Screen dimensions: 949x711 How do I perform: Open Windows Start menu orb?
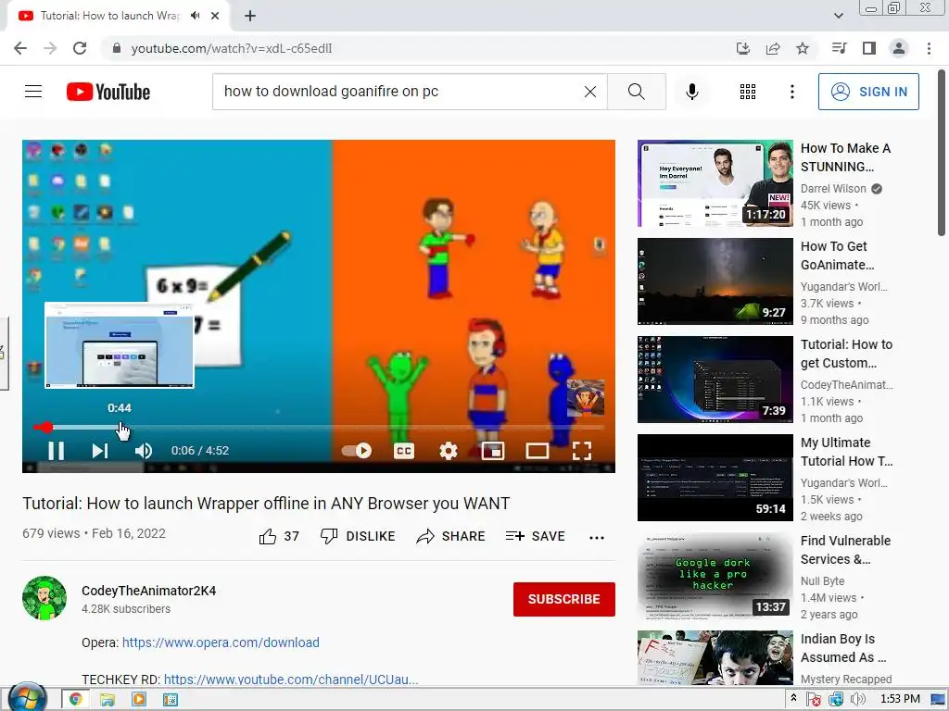pos(27,698)
